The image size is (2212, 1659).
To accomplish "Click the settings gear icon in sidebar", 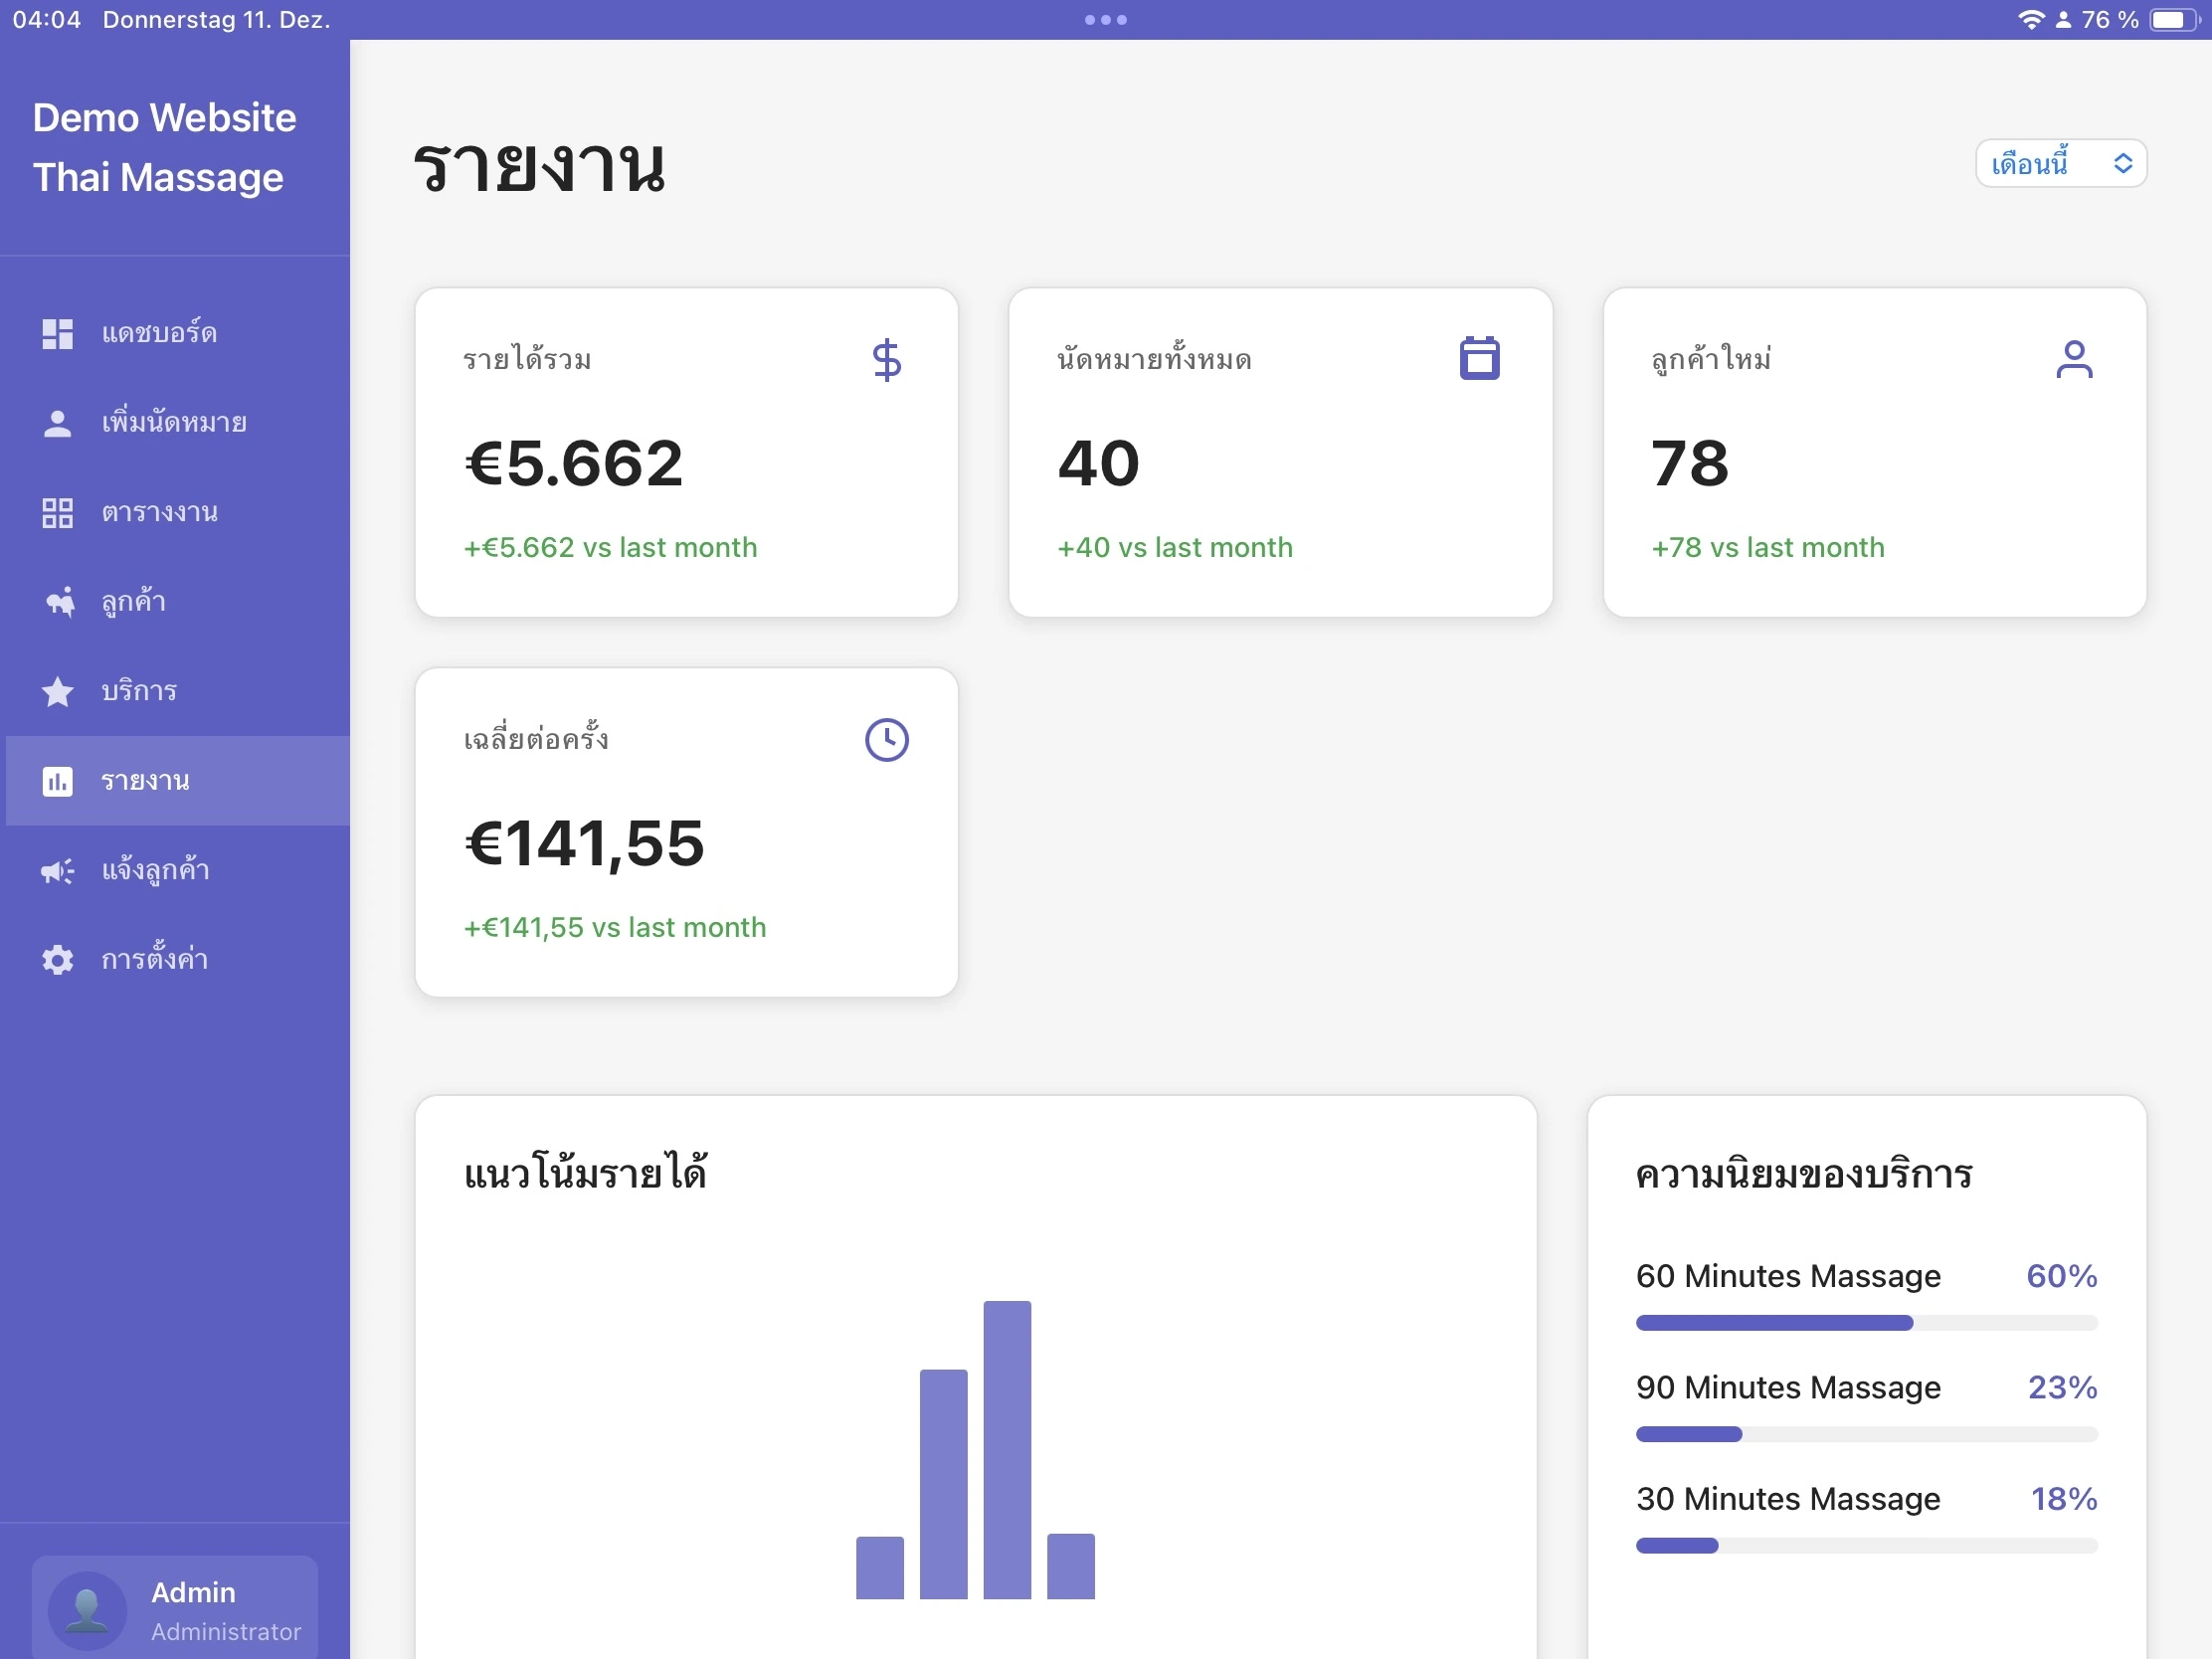I will click(x=57, y=960).
